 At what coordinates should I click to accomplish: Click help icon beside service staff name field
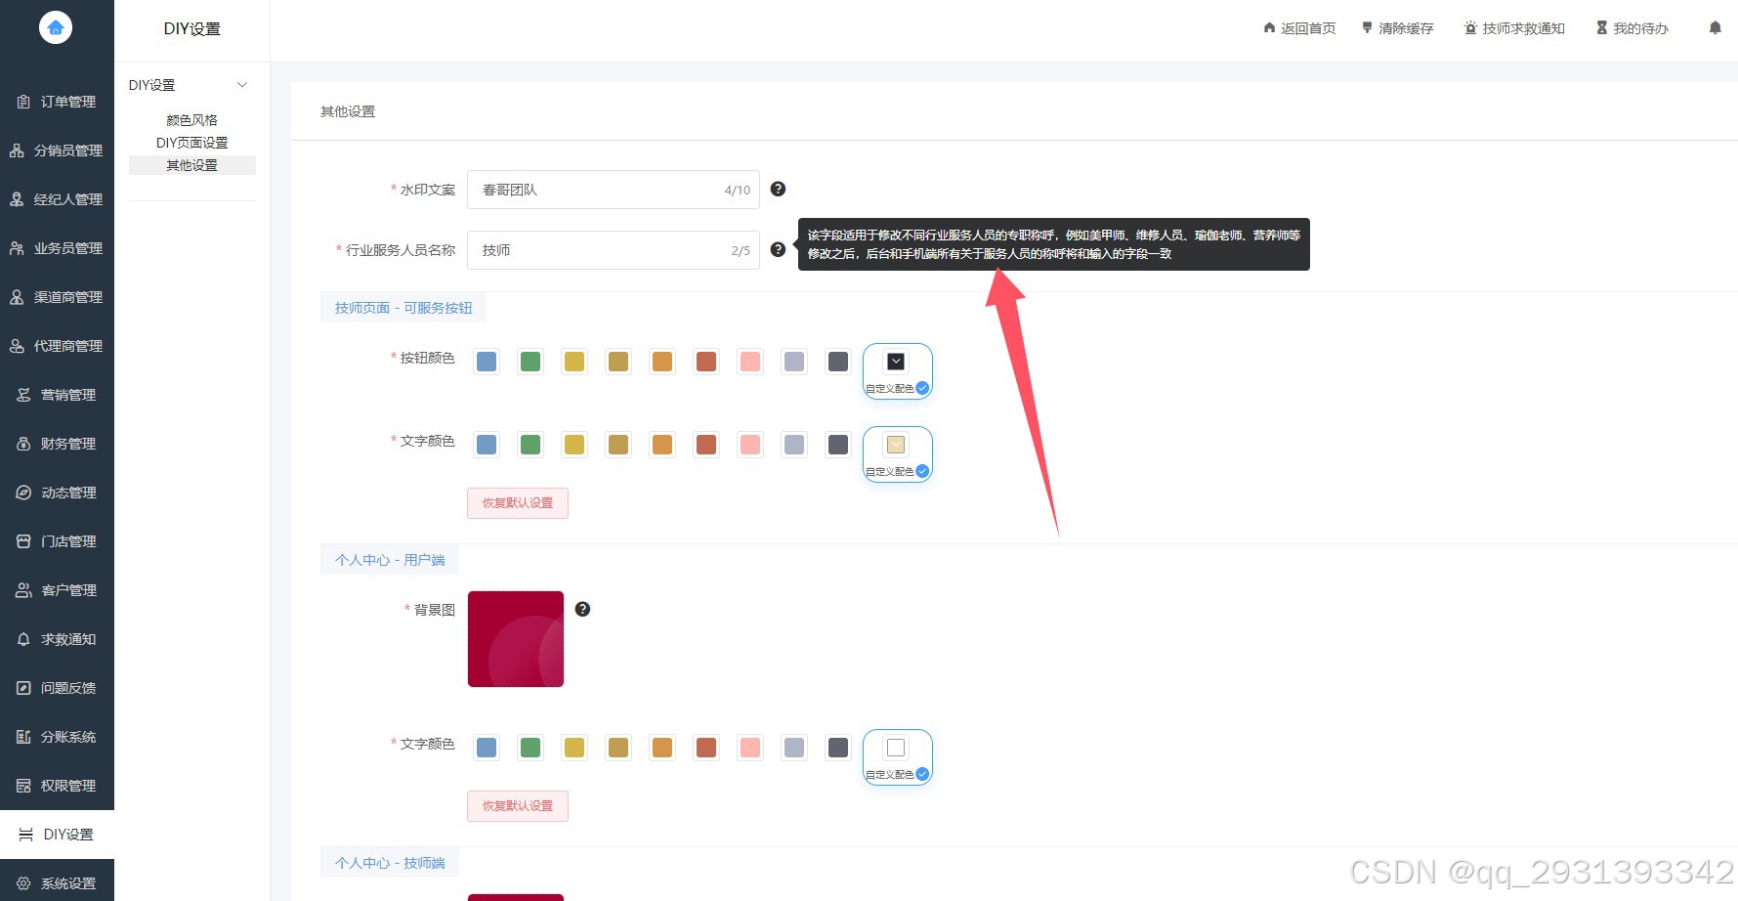click(x=778, y=250)
